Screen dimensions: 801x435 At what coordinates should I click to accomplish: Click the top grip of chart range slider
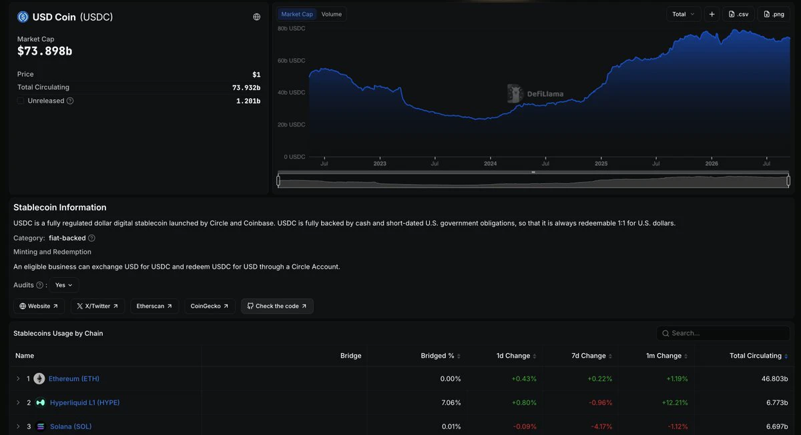pos(533,172)
